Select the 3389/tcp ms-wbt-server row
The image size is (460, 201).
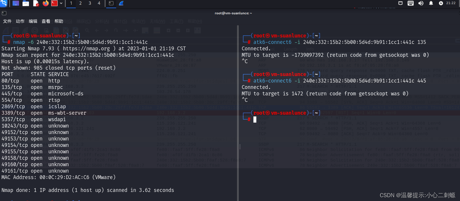point(44,113)
